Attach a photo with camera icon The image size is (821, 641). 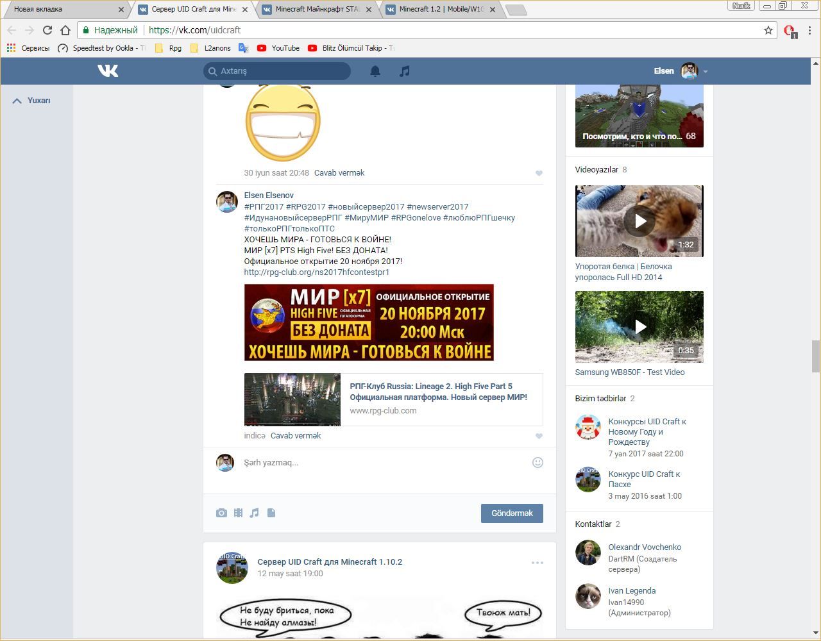pos(221,513)
